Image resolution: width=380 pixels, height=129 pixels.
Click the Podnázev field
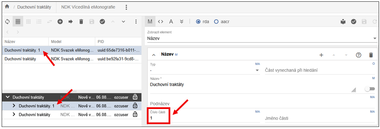(x=262, y=104)
